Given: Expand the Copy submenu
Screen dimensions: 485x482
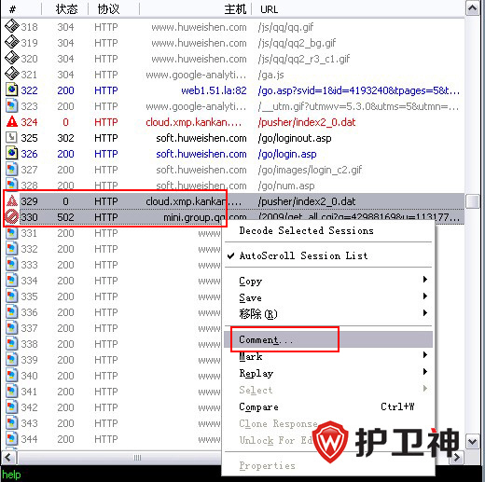Looking at the screenshot, I should coord(328,281).
